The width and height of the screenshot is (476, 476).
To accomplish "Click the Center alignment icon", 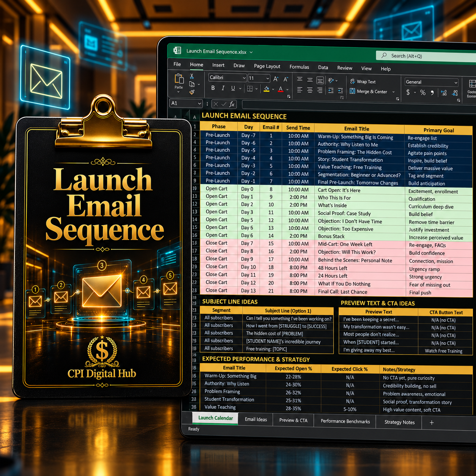I will (310, 90).
